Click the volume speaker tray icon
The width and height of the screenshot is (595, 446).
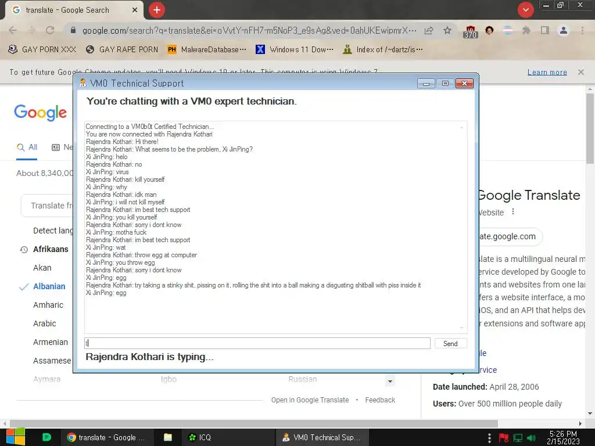tap(531, 438)
